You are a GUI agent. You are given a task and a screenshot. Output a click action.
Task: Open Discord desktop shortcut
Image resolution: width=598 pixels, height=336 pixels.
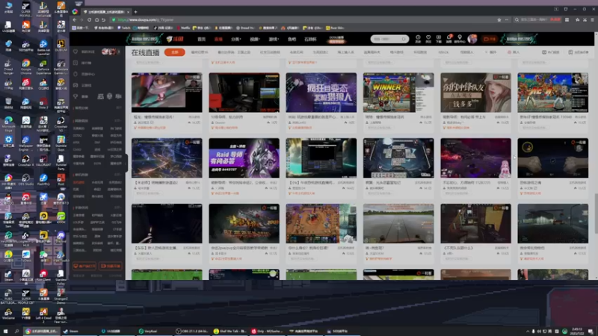61,237
